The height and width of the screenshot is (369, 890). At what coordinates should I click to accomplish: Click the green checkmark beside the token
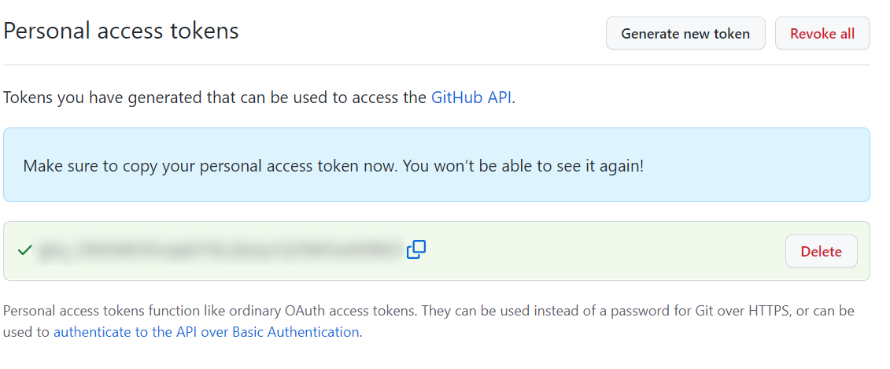[x=24, y=249]
